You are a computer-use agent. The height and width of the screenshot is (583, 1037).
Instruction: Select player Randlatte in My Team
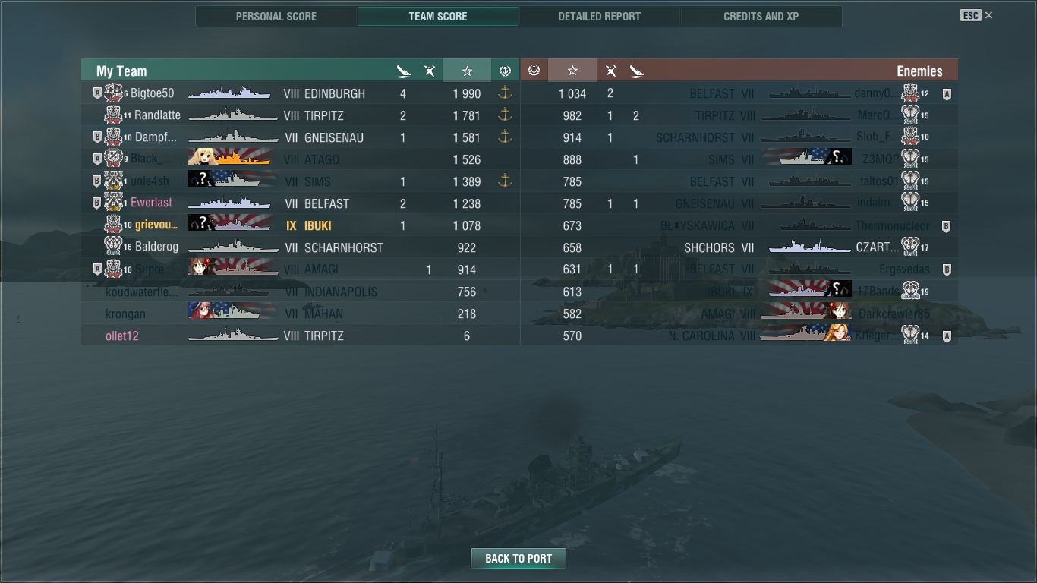pos(157,115)
